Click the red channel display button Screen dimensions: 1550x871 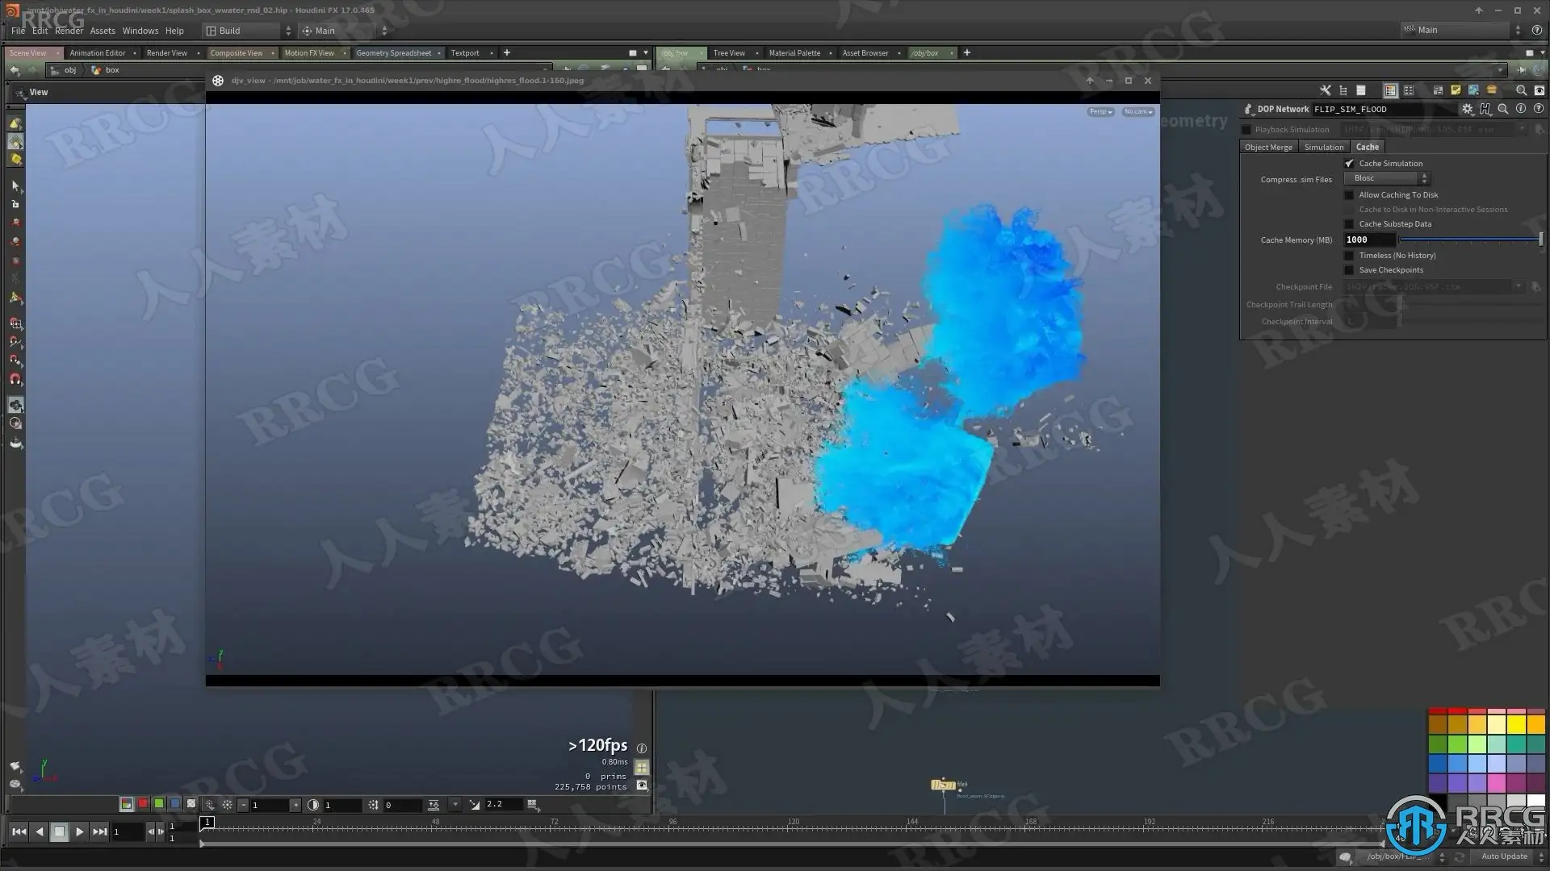tap(143, 804)
